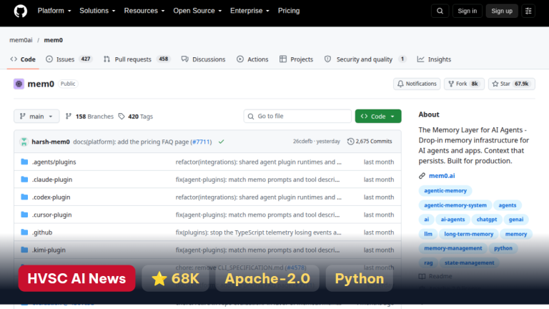Click the Sign up button

click(x=502, y=11)
